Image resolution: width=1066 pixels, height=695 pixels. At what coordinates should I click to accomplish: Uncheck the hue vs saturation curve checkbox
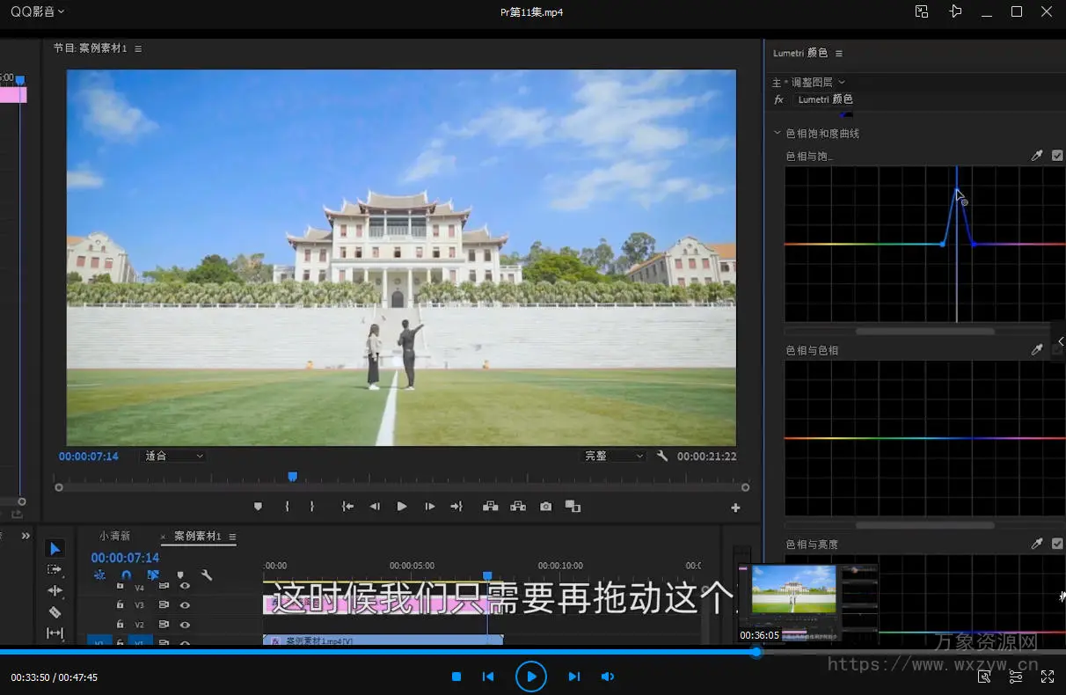pyautogui.click(x=1057, y=156)
